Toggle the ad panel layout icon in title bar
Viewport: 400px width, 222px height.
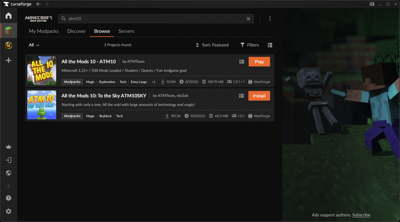[372, 4]
